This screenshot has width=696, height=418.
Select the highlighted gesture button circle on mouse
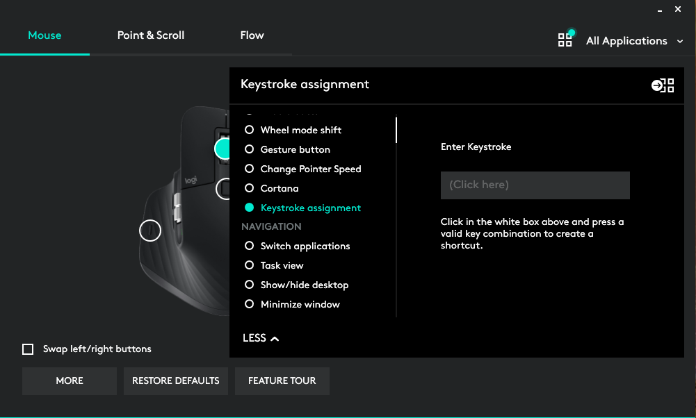(x=224, y=148)
